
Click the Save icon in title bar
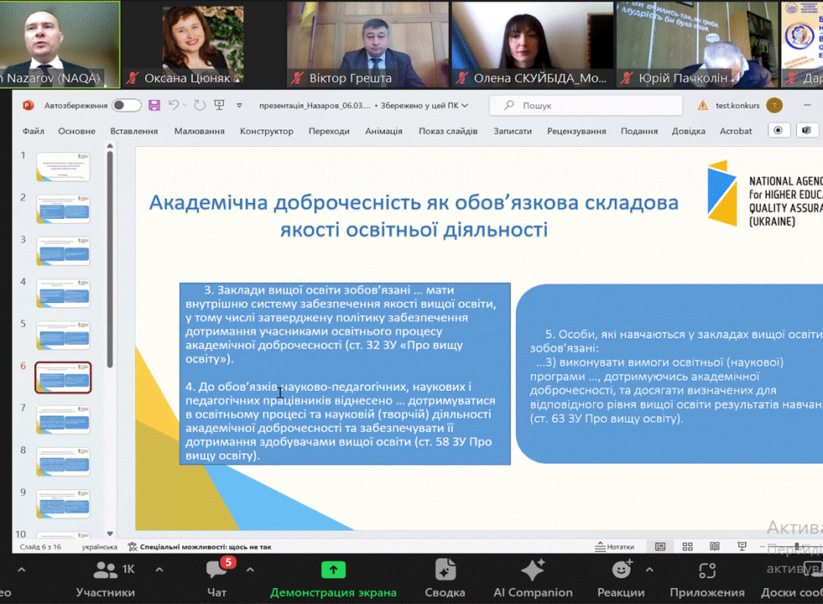[x=154, y=106]
